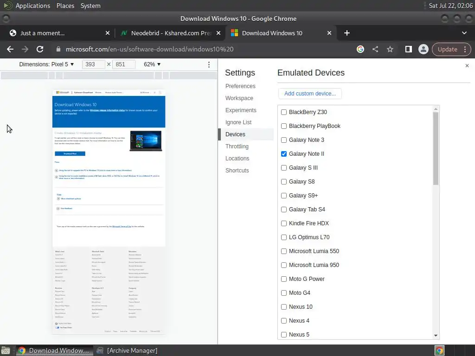Open the Chrome profile avatar
Screen dimensions: 475x356
click(x=423, y=49)
